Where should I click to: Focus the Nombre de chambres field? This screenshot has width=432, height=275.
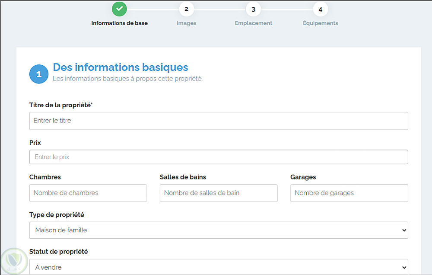[88, 193]
